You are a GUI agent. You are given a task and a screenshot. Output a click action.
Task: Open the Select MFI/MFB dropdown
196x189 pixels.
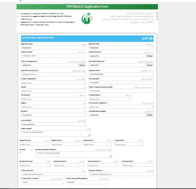pyautogui.click(x=121, y=48)
